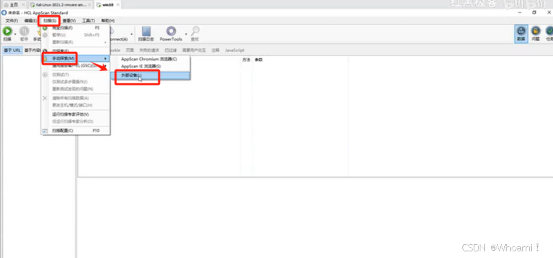Close the Kali-Linux VM tab
The image size is (553, 258).
coord(90,5)
